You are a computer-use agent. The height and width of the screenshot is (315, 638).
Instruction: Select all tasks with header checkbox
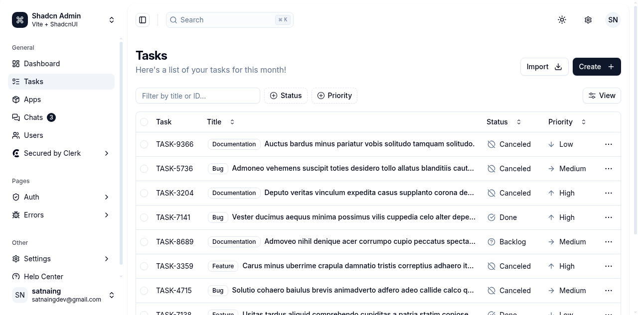144,122
